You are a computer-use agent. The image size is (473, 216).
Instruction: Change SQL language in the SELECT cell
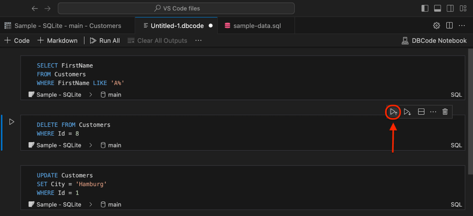point(456,95)
